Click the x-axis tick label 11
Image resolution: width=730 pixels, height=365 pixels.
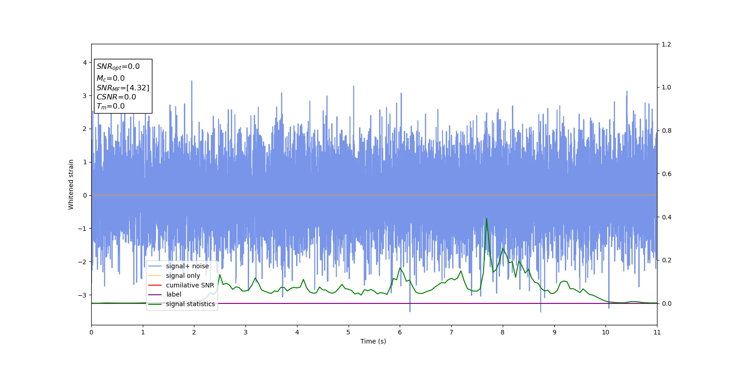tap(657, 332)
